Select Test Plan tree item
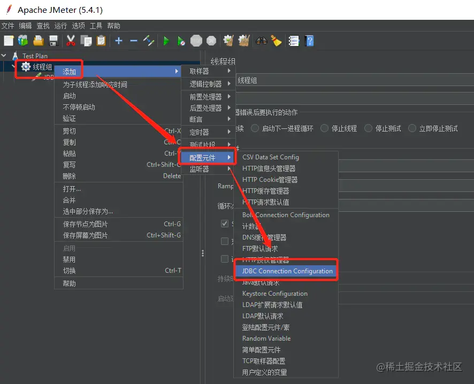474x384 pixels. 35,56
